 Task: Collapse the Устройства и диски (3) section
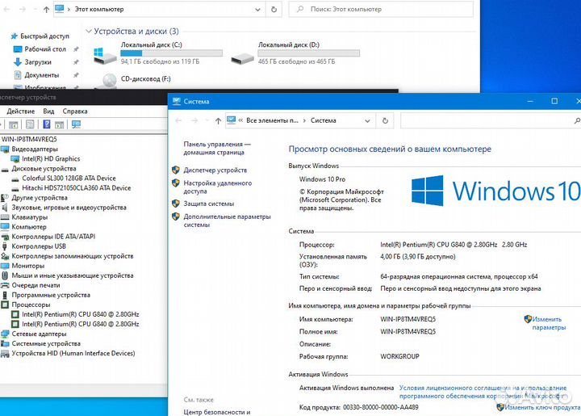89,32
